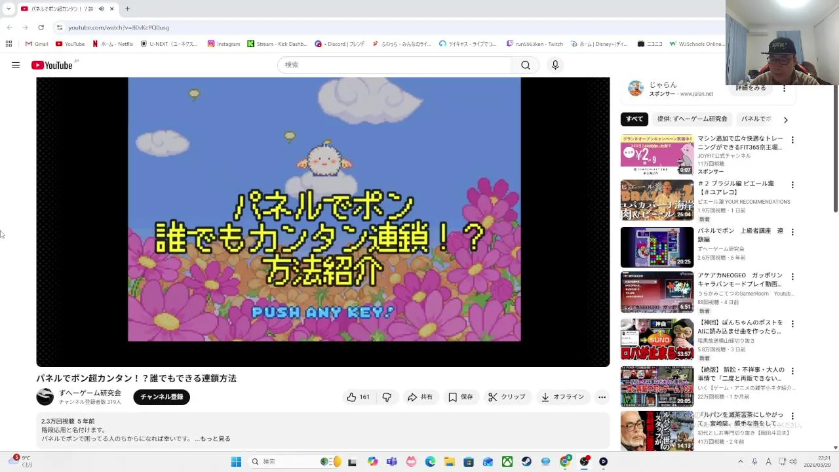Viewport: 839px width, 472px height.
Task: Click the youtube.com address bar URL
Action: pos(119,28)
